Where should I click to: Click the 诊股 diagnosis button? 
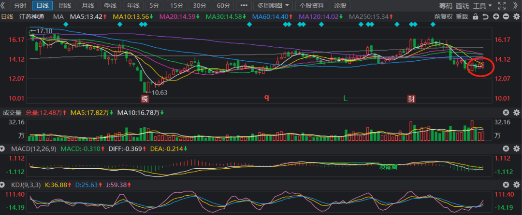340,6
